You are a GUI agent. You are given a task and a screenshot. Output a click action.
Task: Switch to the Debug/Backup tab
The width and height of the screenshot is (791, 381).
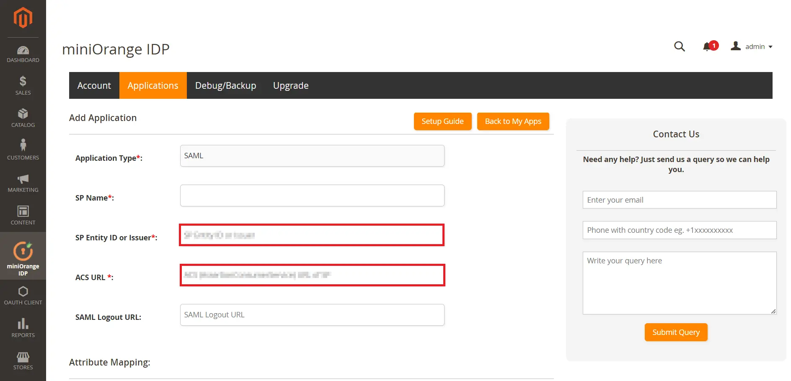coord(226,85)
